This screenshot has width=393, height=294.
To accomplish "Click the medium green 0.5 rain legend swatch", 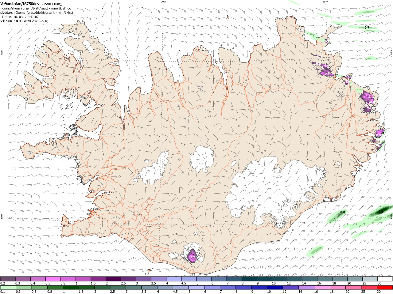I will point(39,288).
